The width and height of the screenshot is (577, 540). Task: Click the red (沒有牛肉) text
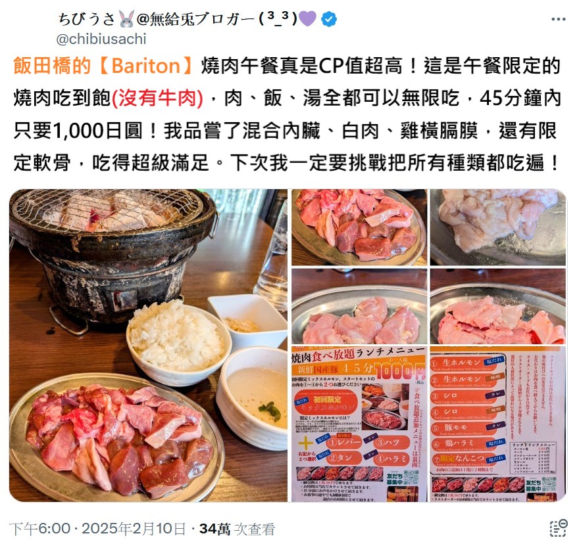[x=157, y=98]
